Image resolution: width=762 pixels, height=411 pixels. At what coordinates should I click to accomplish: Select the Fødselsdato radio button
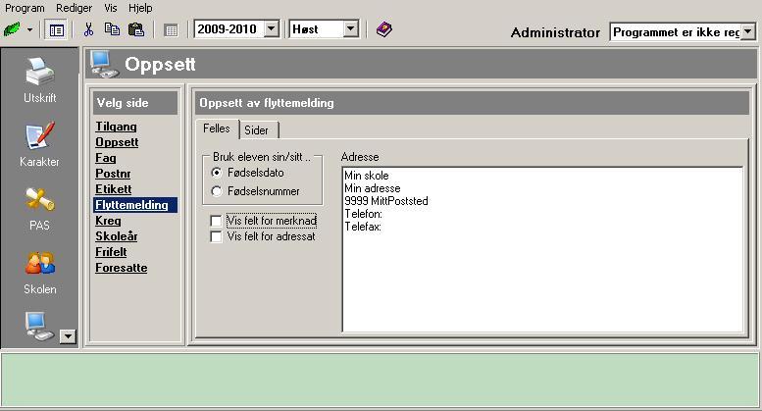point(218,173)
